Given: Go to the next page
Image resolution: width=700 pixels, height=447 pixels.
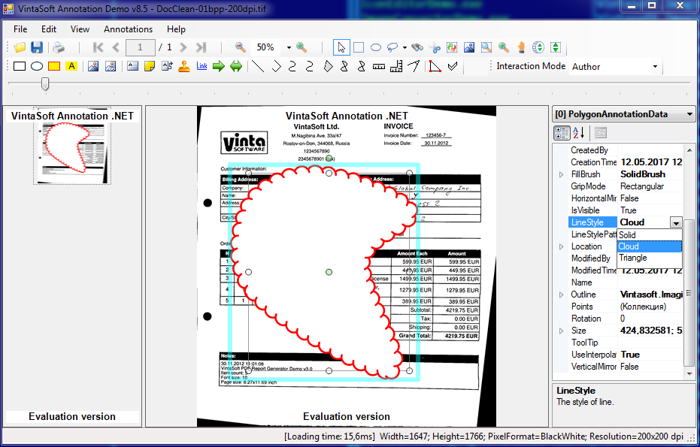Looking at the screenshot, I should 183,47.
